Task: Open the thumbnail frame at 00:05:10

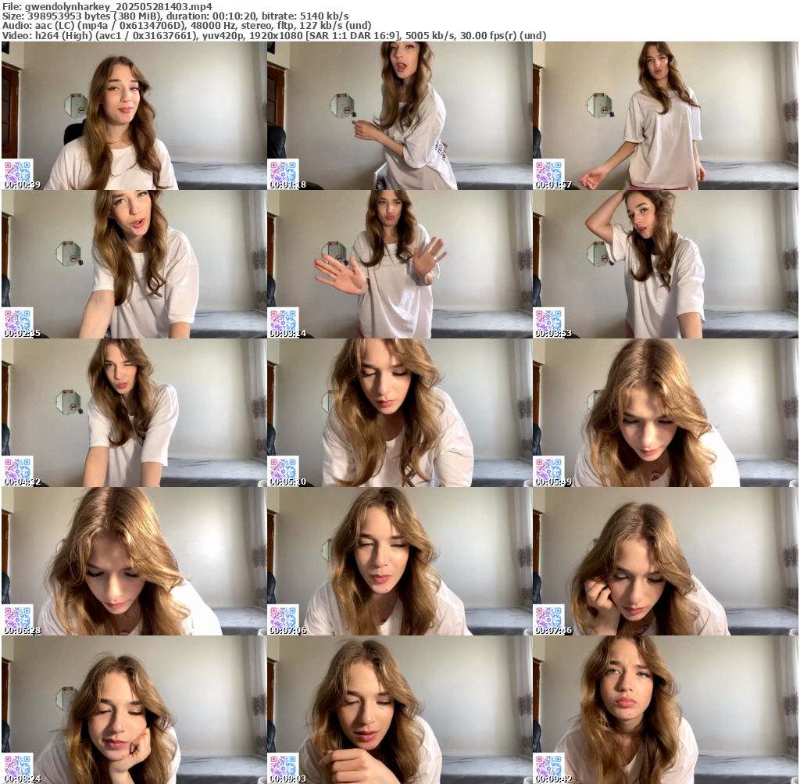Action: (399, 413)
